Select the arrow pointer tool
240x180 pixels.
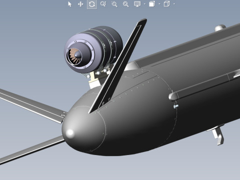[69, 4]
